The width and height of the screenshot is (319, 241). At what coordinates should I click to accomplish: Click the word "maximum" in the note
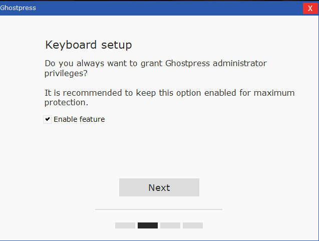coord(274,93)
